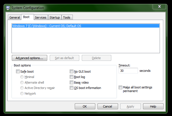Select the Windows 7 boot entry
Image resolution: width=172 pixels, height=116 pixels.
point(86,26)
